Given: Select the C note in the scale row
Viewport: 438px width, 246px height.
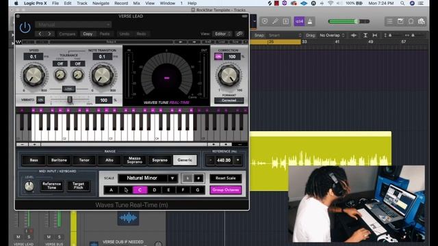Looking at the screenshot, I should coord(140,190).
